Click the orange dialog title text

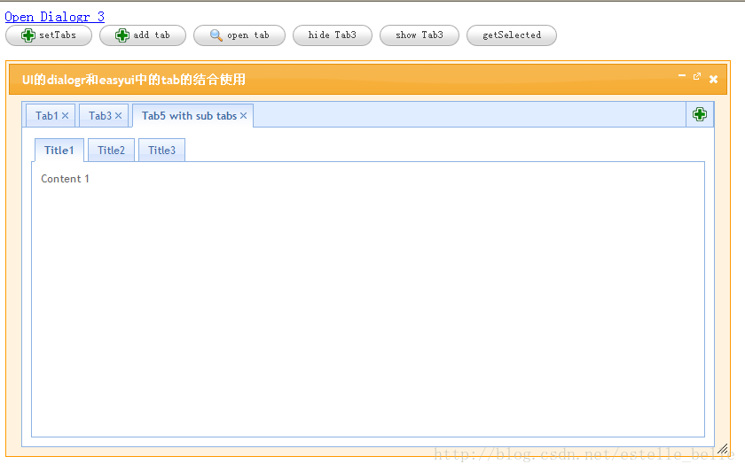tap(134, 79)
